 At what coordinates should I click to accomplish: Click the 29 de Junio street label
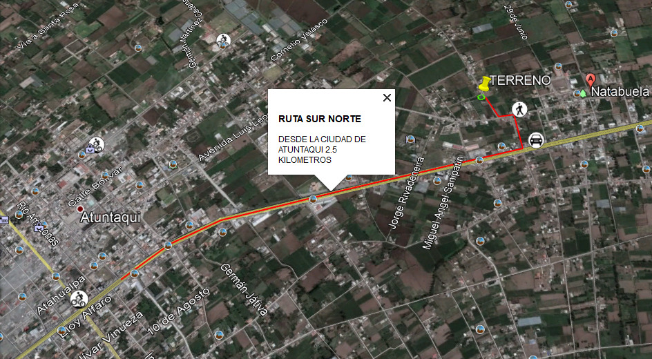516,22
